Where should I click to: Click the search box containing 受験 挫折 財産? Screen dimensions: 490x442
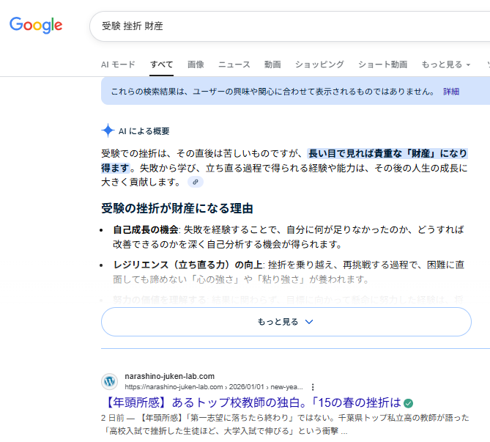293,26
